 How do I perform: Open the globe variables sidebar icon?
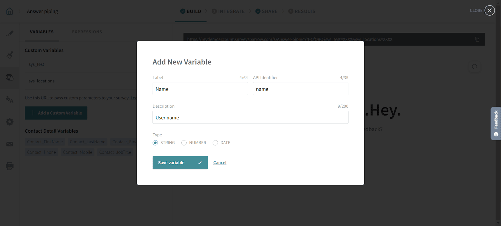(10, 77)
